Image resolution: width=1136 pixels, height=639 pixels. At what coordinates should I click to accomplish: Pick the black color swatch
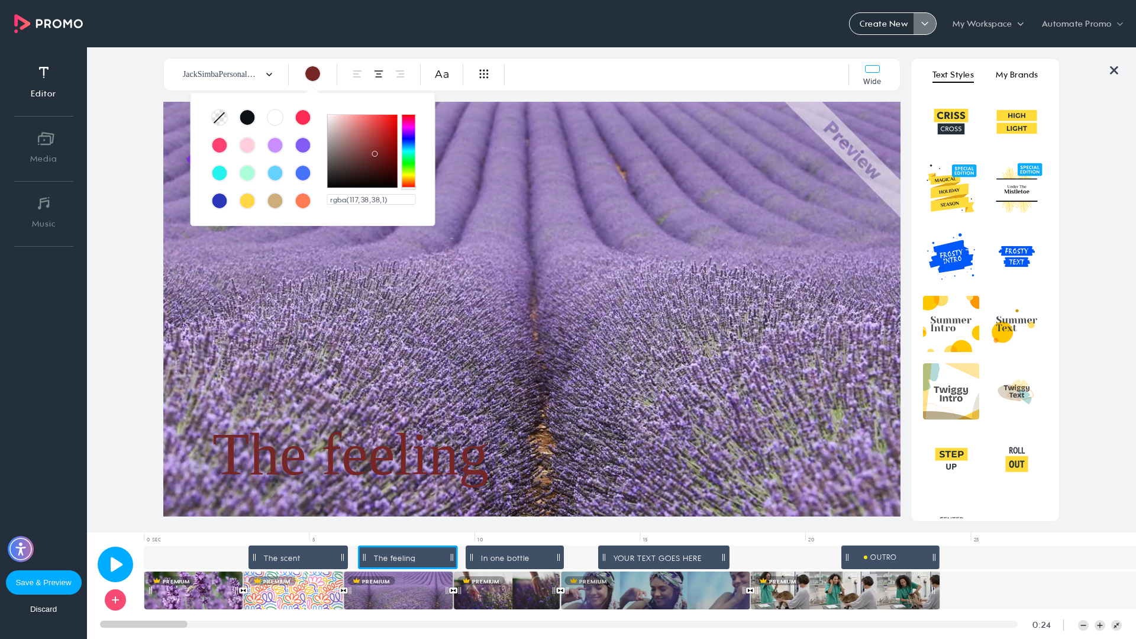[247, 118]
